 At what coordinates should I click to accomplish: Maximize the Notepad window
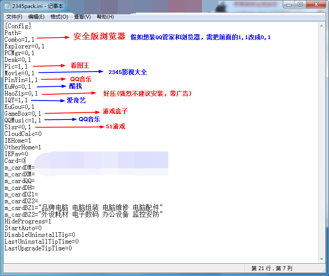(x=300, y=4)
